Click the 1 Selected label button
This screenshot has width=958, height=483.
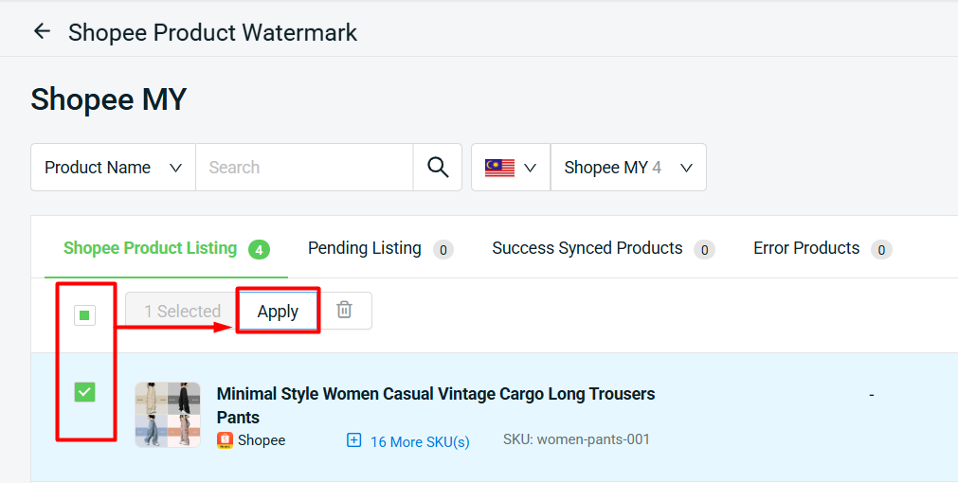click(x=182, y=311)
